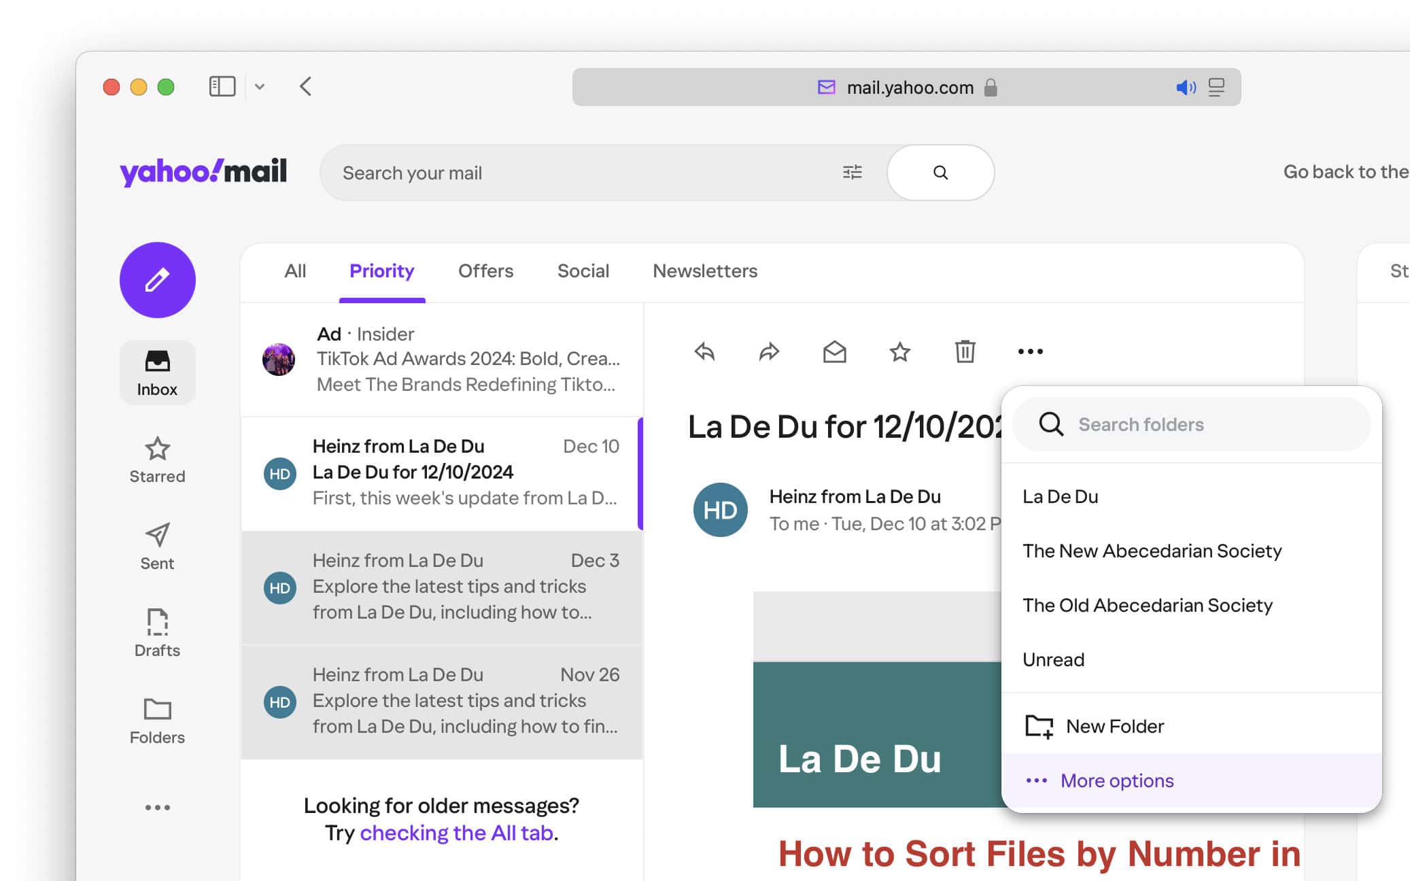Open advanced search filters
Image resolution: width=1410 pixels, height=881 pixels.
point(852,173)
